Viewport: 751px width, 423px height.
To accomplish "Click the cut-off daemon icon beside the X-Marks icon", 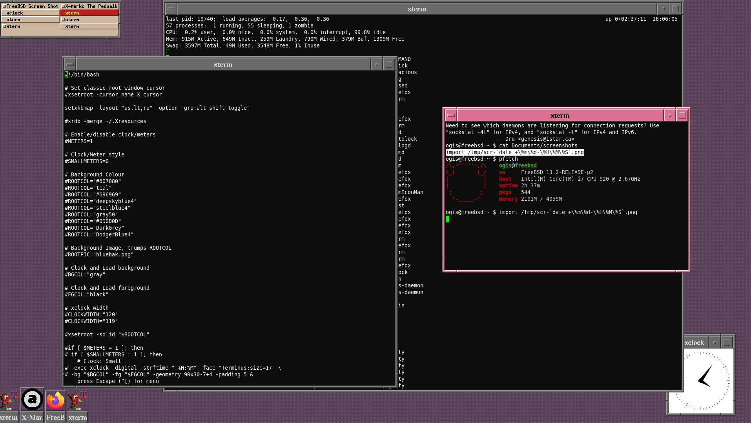I will 9,400.
